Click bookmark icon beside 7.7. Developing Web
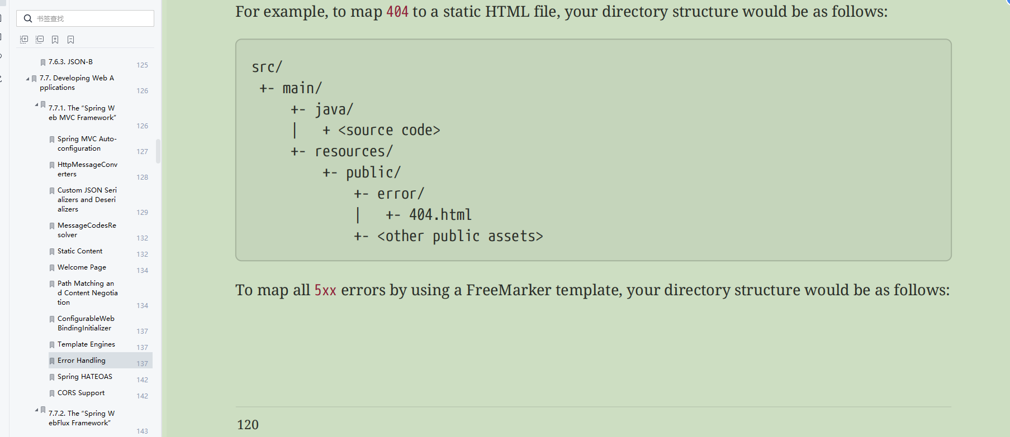1010x437 pixels. tap(34, 79)
